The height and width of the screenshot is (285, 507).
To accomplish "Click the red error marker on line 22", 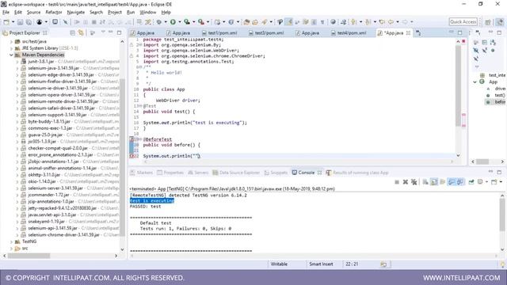I will [132, 156].
